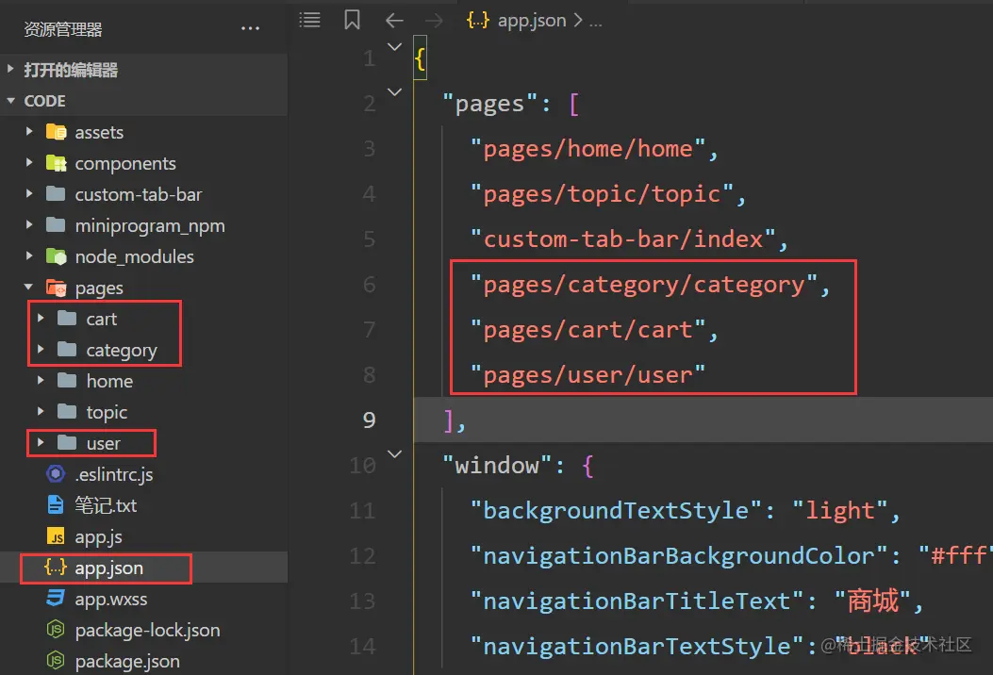The image size is (993, 675).
Task: Open app.js file
Action: (x=98, y=537)
